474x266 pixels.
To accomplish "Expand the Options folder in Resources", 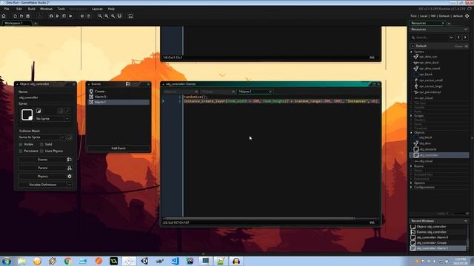I will pyautogui.click(x=412, y=183).
